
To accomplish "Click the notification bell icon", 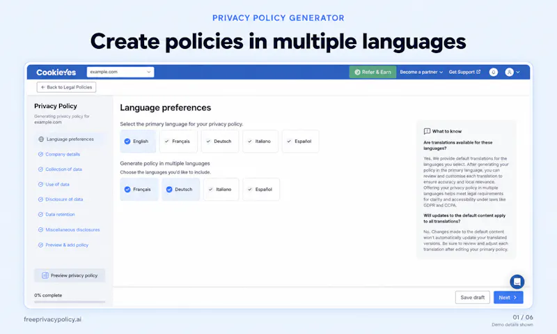I will 494,73.
